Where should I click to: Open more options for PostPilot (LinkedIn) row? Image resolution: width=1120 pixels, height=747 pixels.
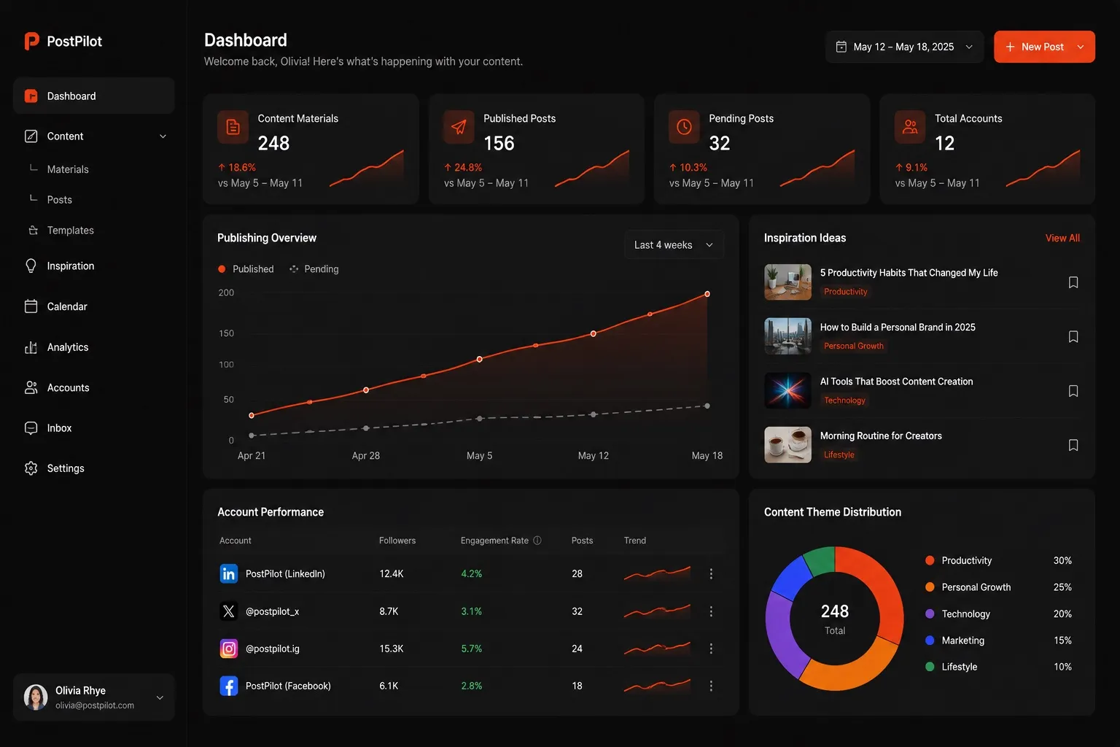711,574
